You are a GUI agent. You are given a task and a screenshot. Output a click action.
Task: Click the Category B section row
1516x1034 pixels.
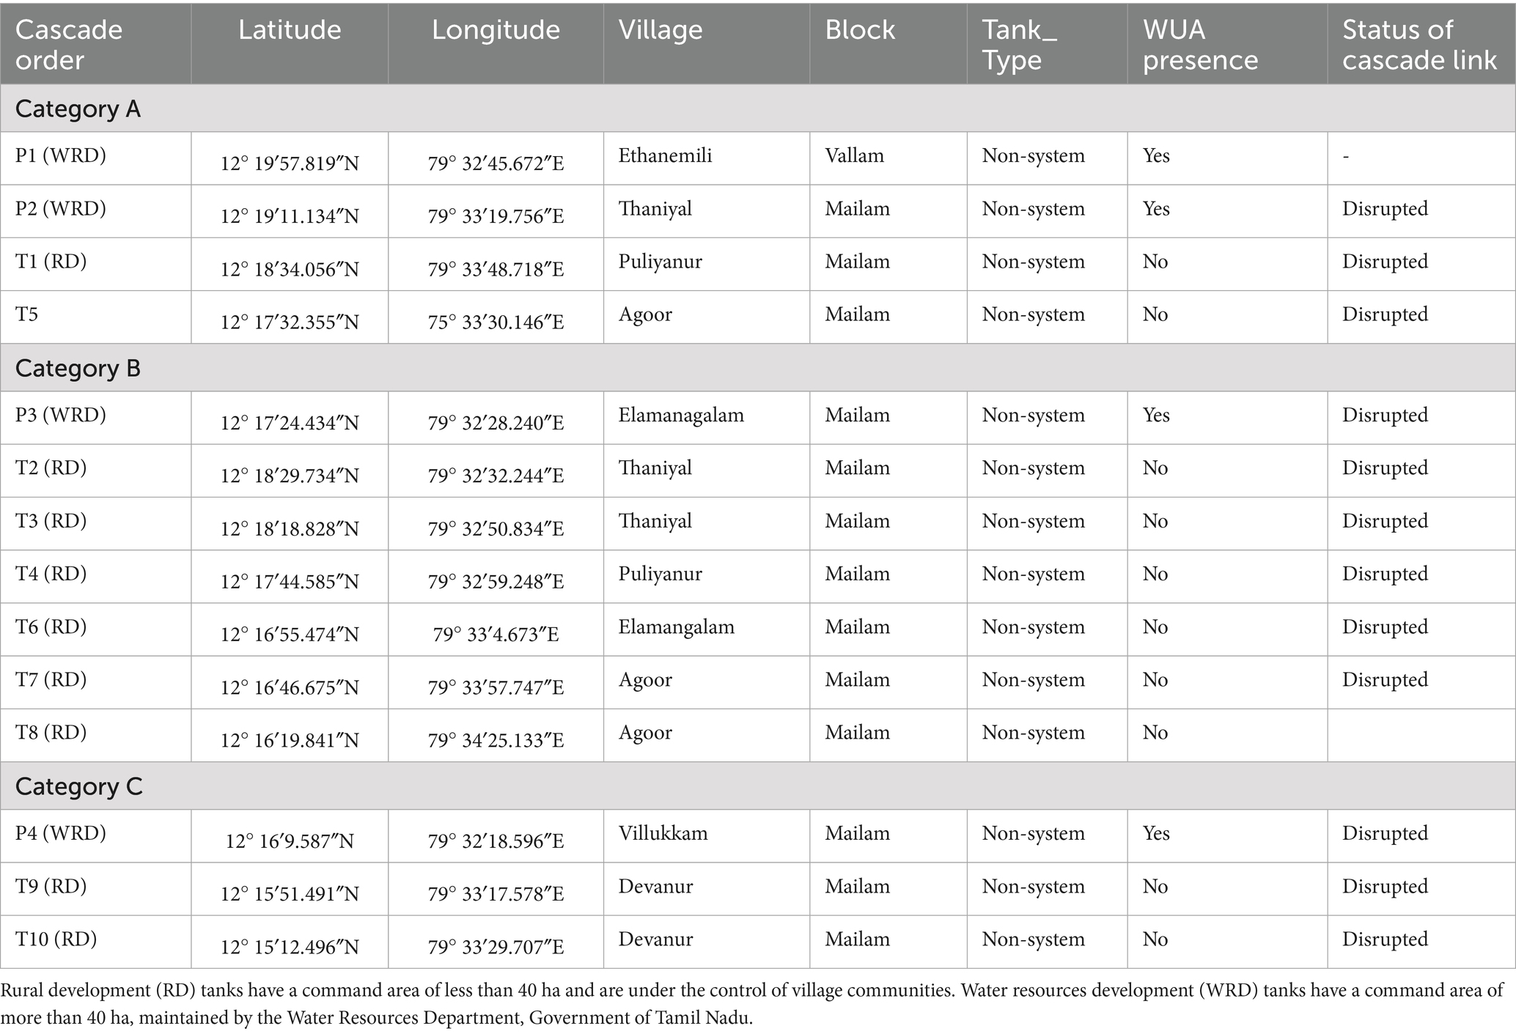pyautogui.click(x=78, y=368)
